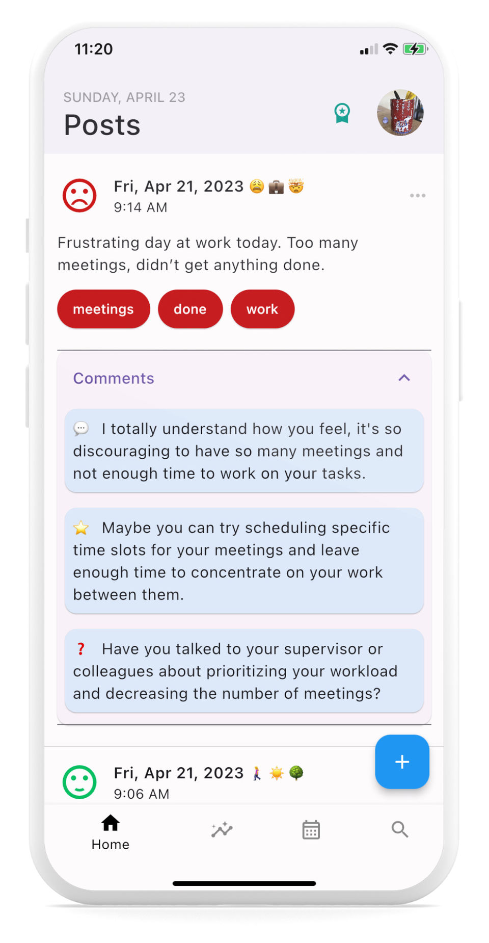Screen dimensions: 489x943
Task: Collapse the Comments section chevron
Action: point(404,378)
